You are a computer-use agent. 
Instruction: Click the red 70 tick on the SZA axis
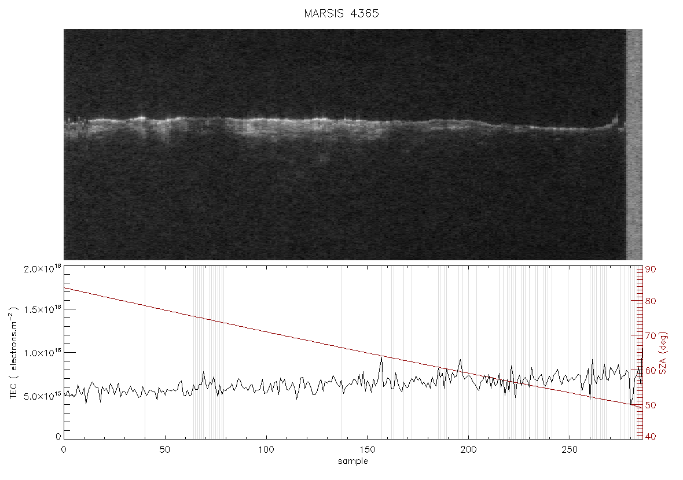651,335
